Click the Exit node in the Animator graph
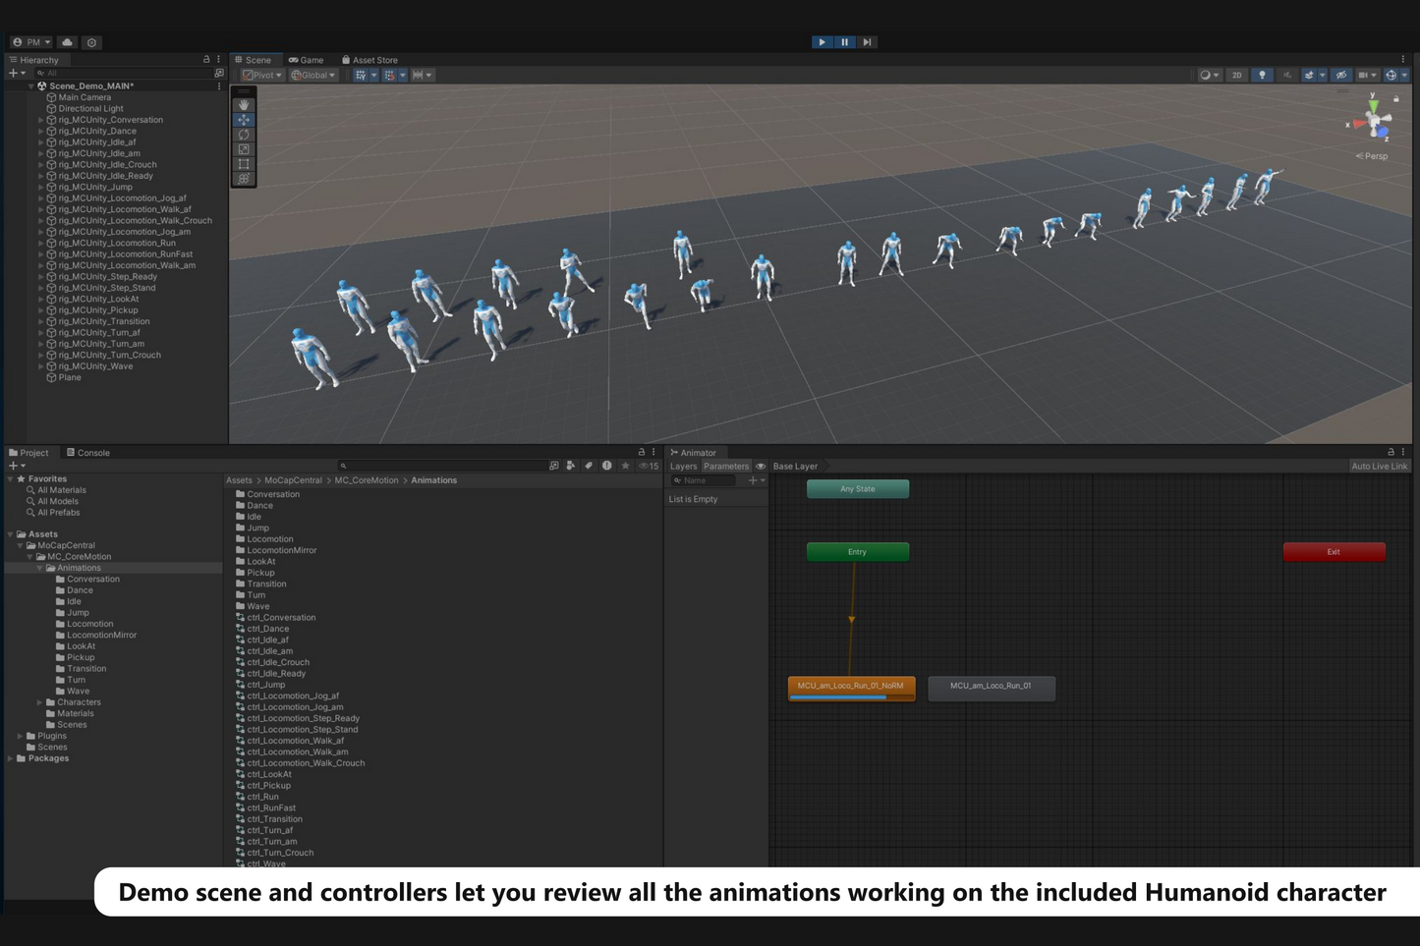1420x946 pixels. point(1334,552)
